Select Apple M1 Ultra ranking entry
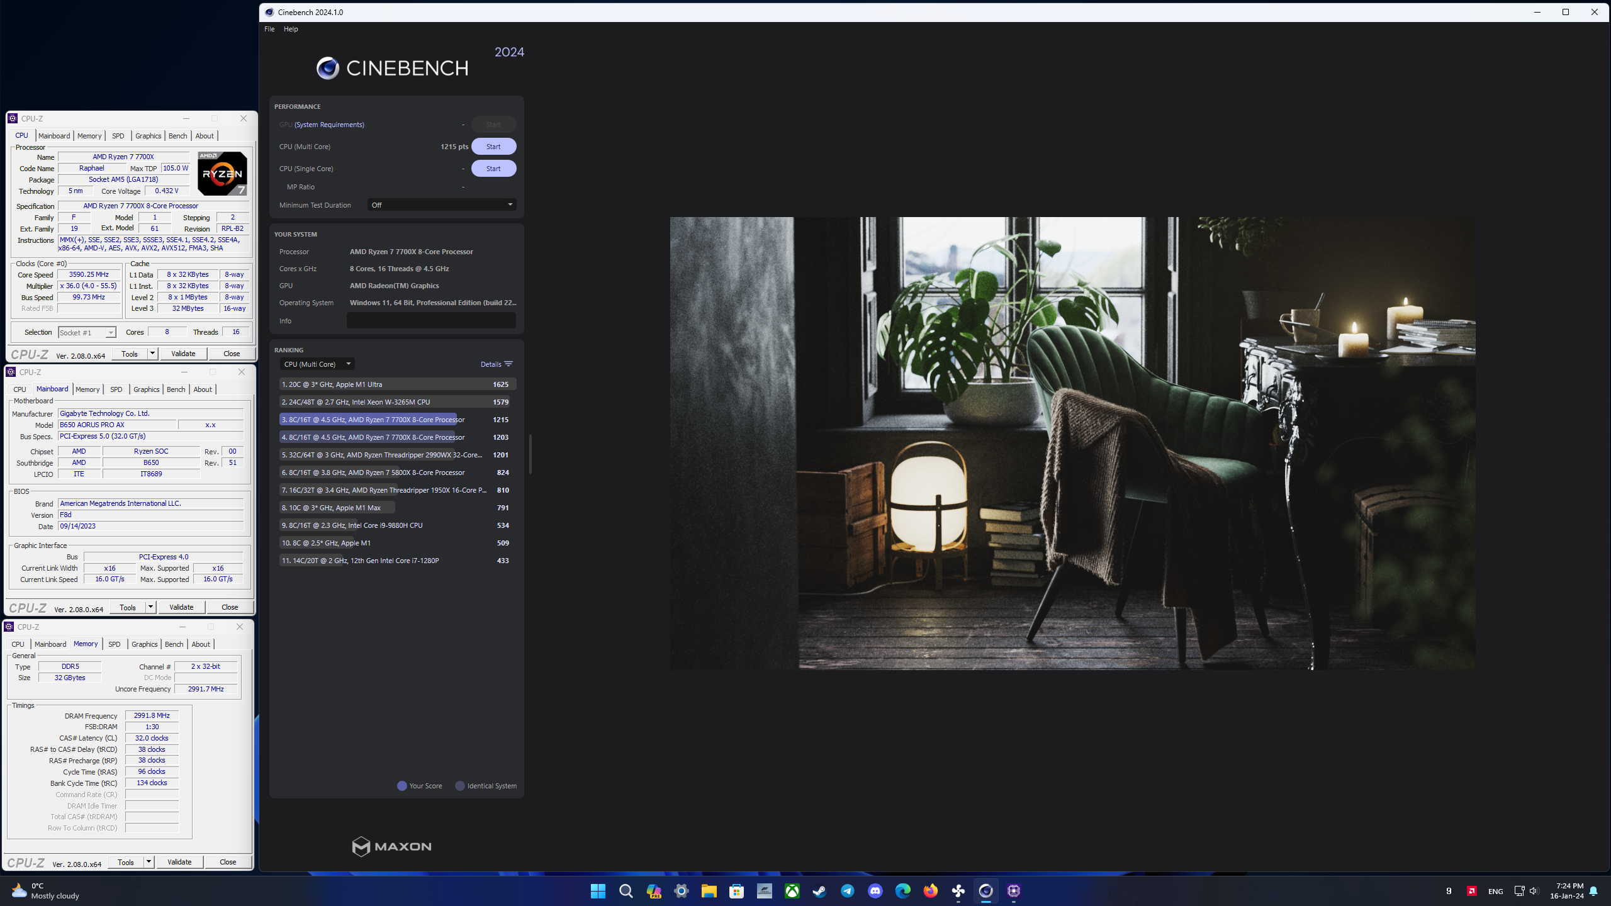 397,384
